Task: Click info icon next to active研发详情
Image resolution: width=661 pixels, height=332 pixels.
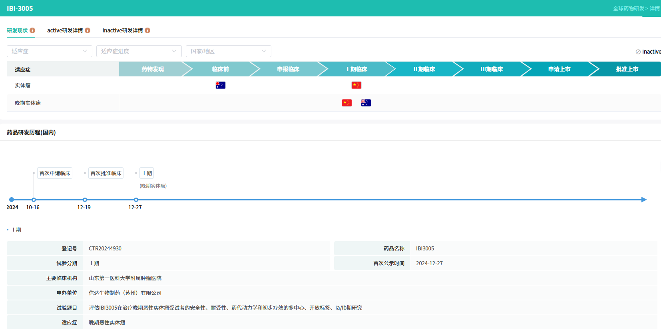Action: pyautogui.click(x=88, y=30)
